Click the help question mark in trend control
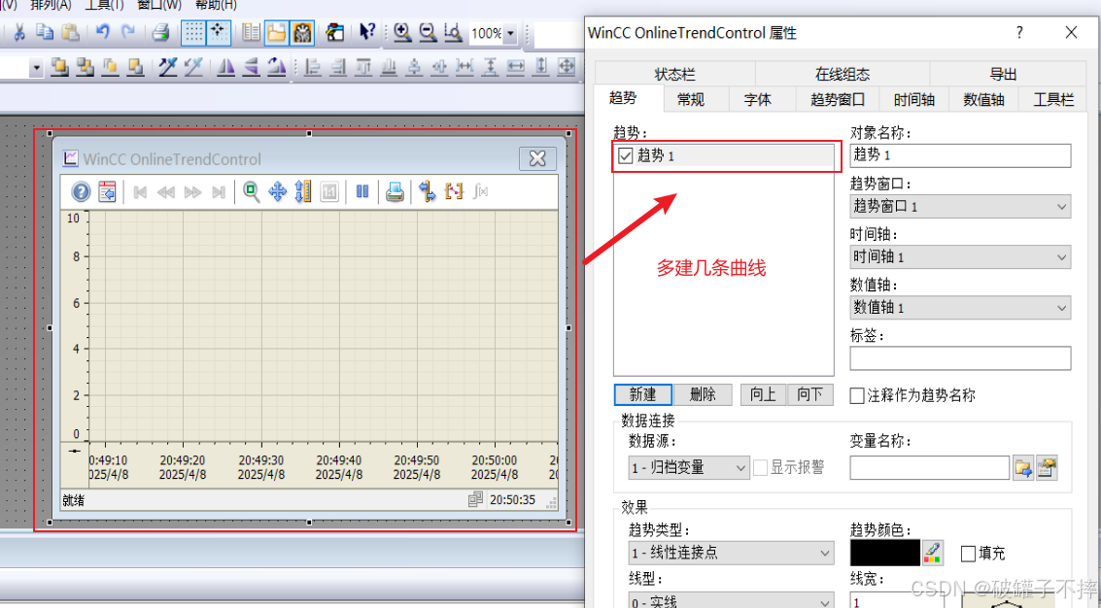Image resolution: width=1101 pixels, height=608 pixels. point(82,191)
